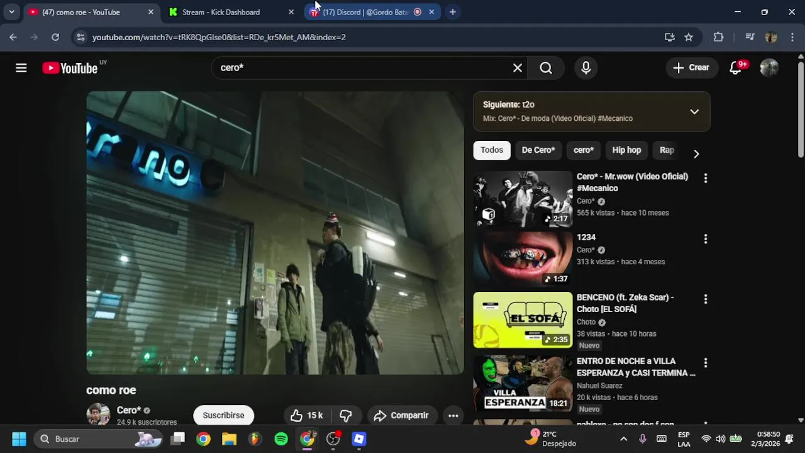Select the Hip hop filter chip

626,150
